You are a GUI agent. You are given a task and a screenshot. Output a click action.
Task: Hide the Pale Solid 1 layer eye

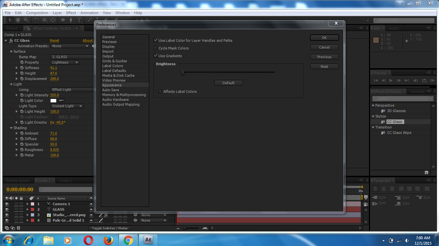coord(7,220)
